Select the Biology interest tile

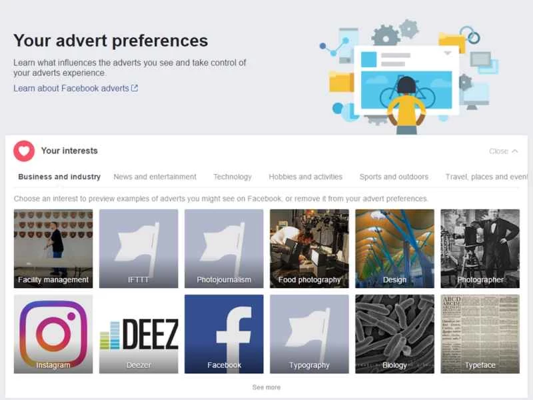[x=394, y=333]
